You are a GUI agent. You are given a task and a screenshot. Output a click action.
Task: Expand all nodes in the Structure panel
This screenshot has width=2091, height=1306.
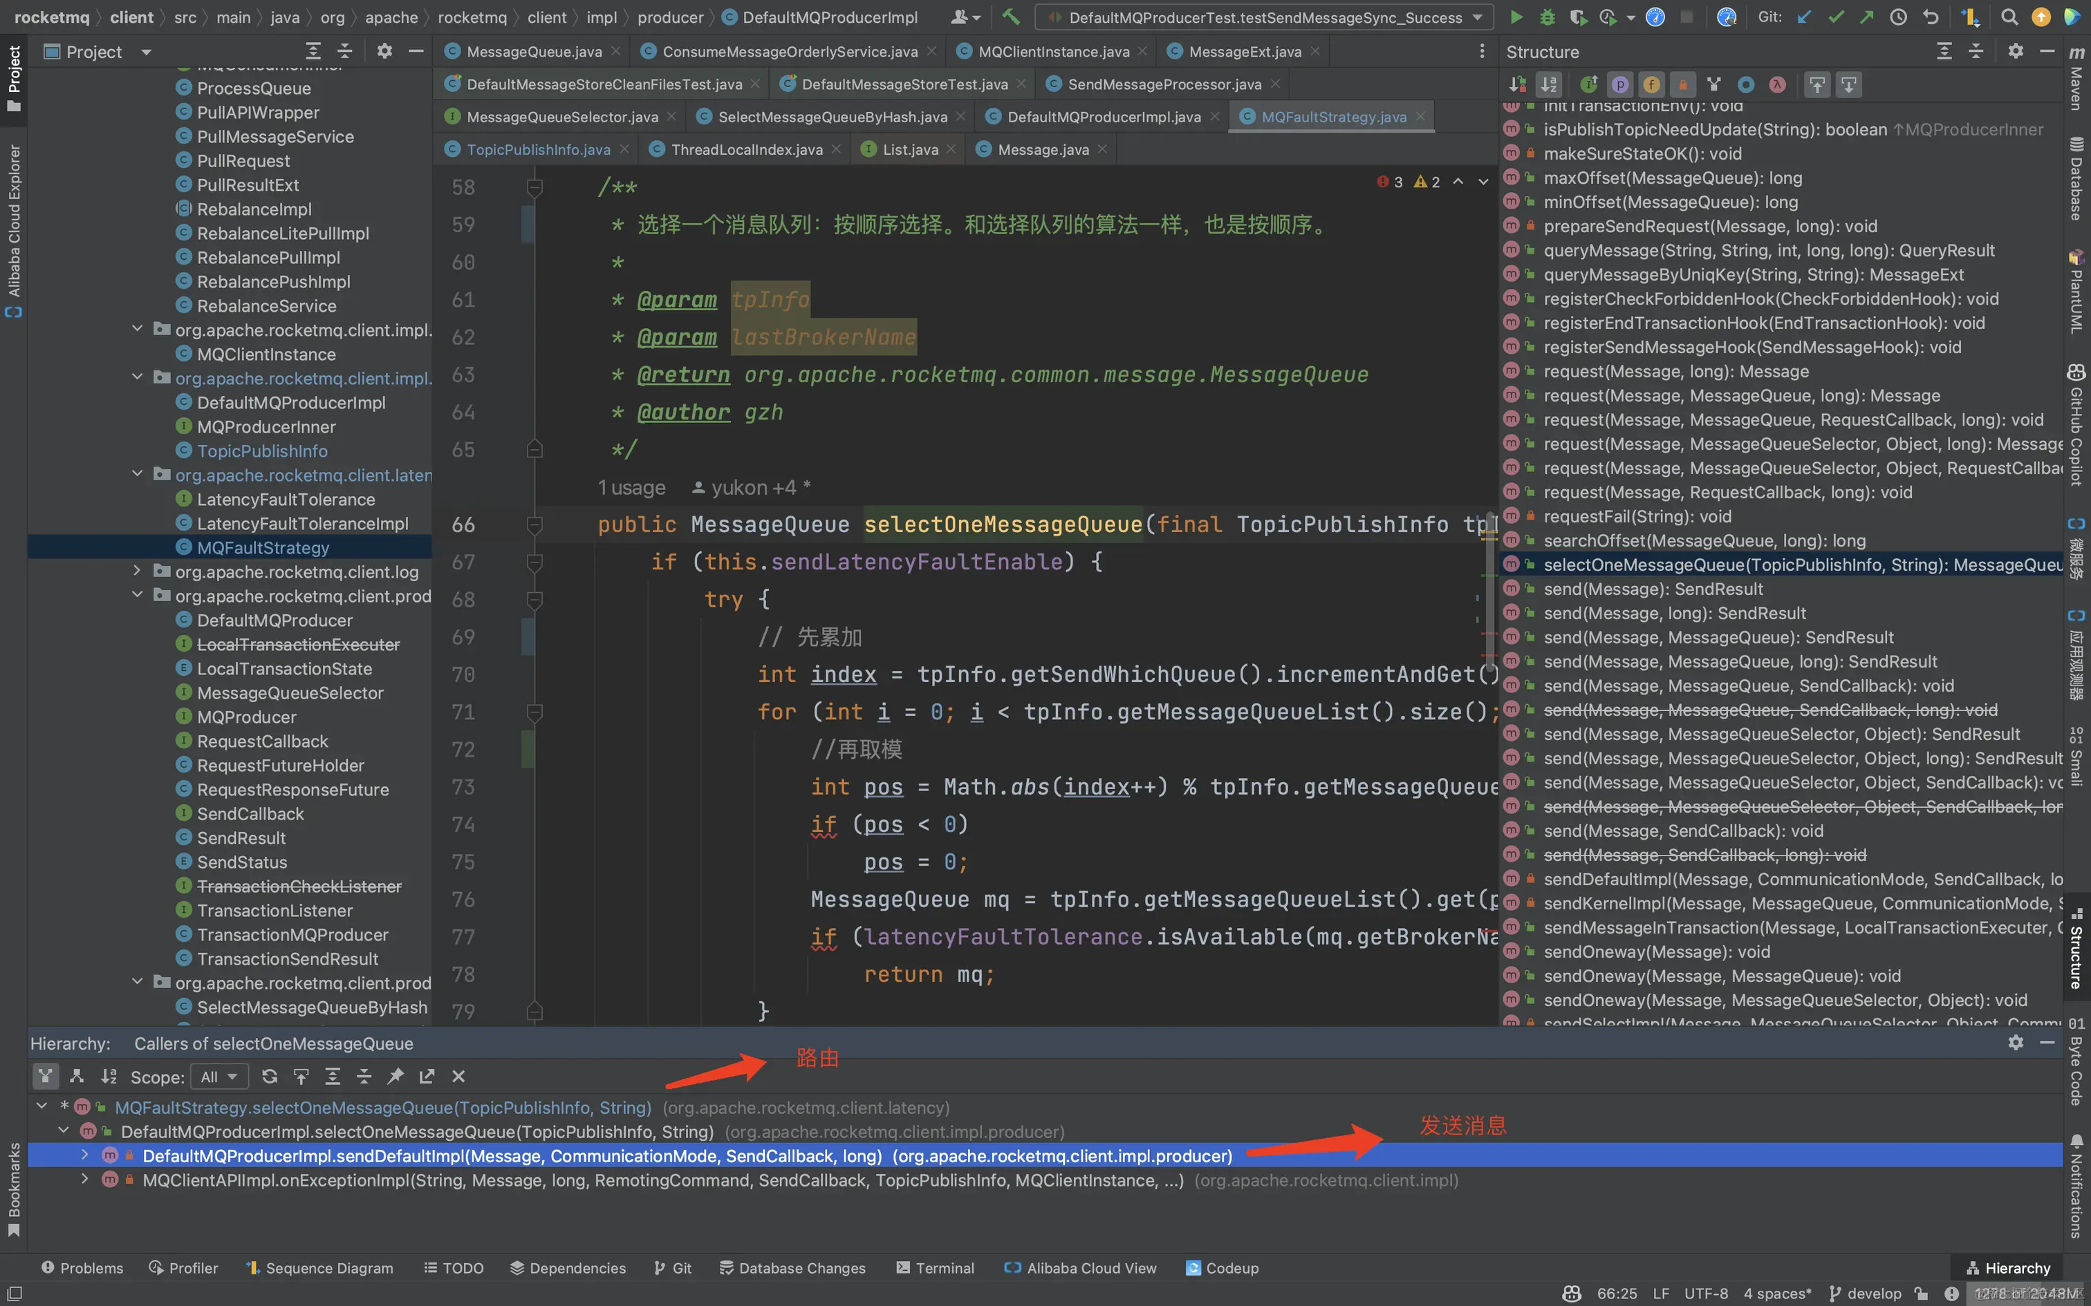click(x=1944, y=52)
